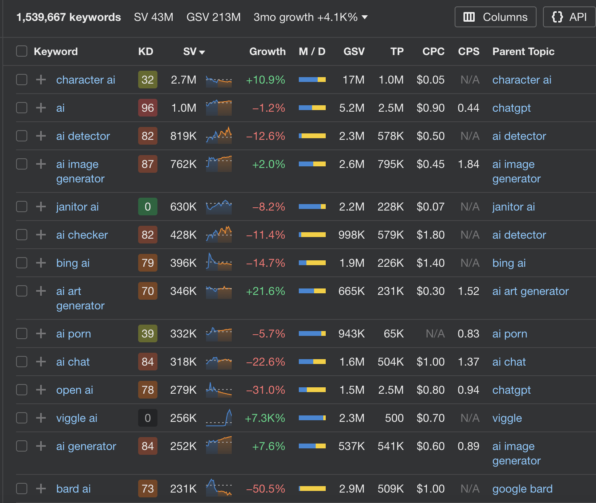596x503 pixels.
Task: Click the plus icon next to bard ai
Action: [x=41, y=489]
